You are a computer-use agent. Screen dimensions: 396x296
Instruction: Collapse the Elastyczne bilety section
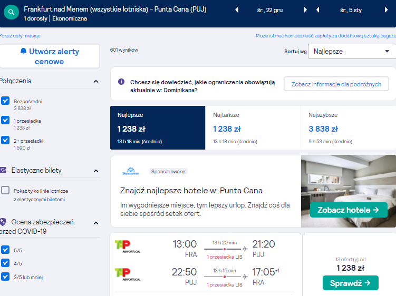click(96, 171)
